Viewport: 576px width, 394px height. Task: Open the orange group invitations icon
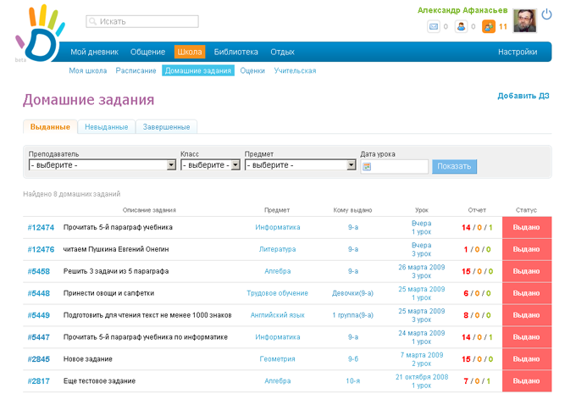click(x=488, y=27)
